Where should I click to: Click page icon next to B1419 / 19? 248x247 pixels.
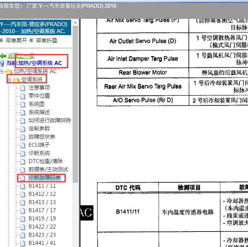click(x=23, y=219)
